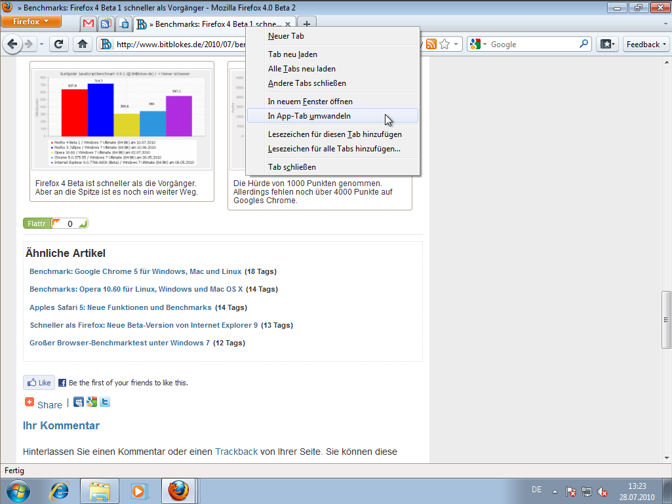This screenshot has width=672, height=504.
Task: Open 'Benchmarks: Opera 10.60' article link
Action: pos(136,289)
